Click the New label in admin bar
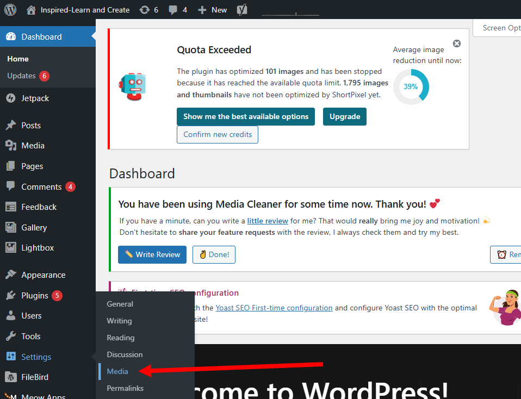Screen dimensions: 521x399 219,10
